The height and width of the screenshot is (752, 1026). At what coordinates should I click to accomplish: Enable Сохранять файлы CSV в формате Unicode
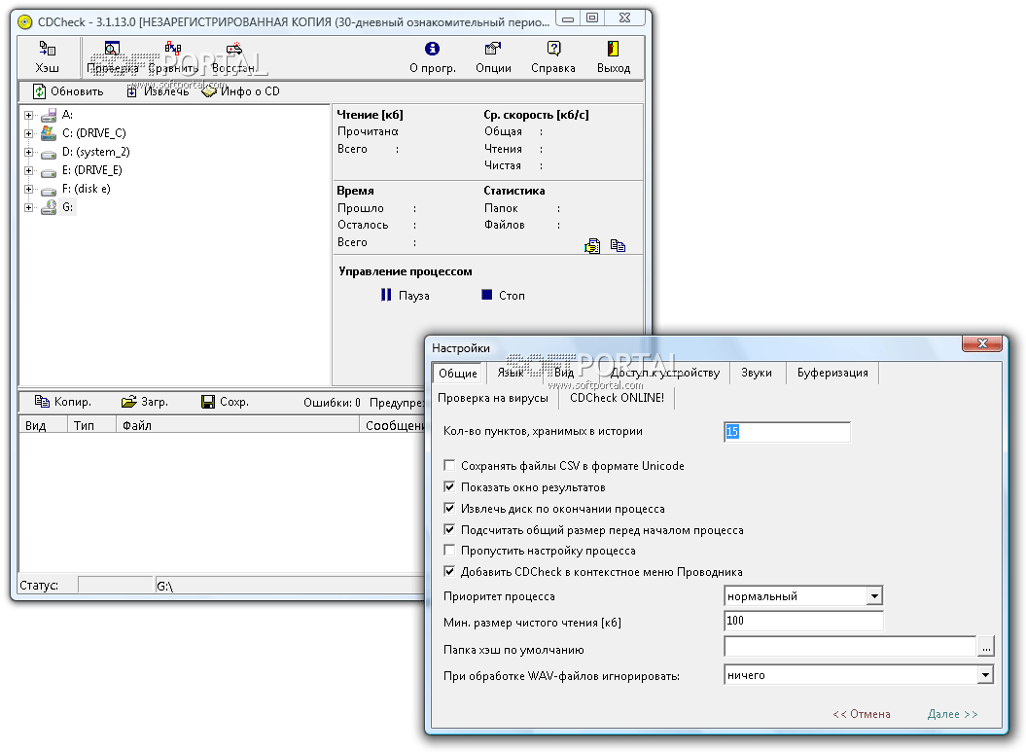click(x=449, y=466)
